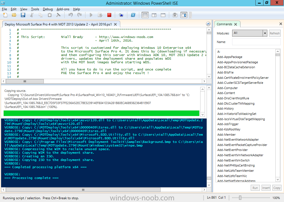The height and width of the screenshot is (202, 284).
Task: Show the Command window icon
Action: [175, 15]
